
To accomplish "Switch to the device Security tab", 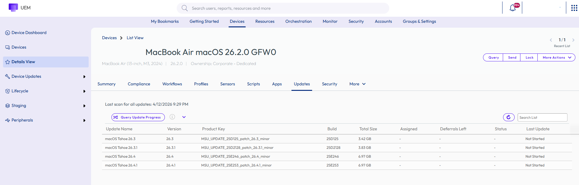I will (329, 84).
